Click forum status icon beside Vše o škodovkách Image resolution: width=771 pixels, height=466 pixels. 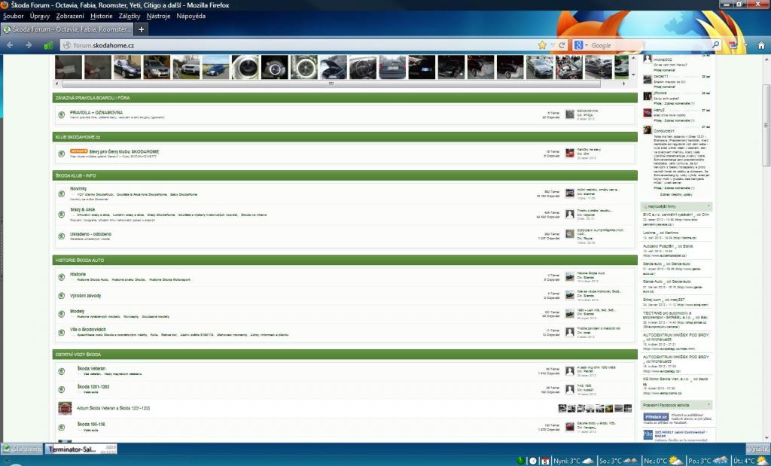(x=62, y=332)
